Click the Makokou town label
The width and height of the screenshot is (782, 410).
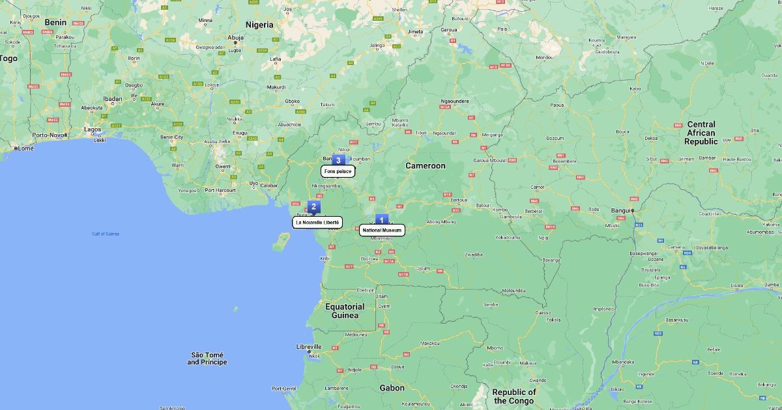[x=429, y=343]
